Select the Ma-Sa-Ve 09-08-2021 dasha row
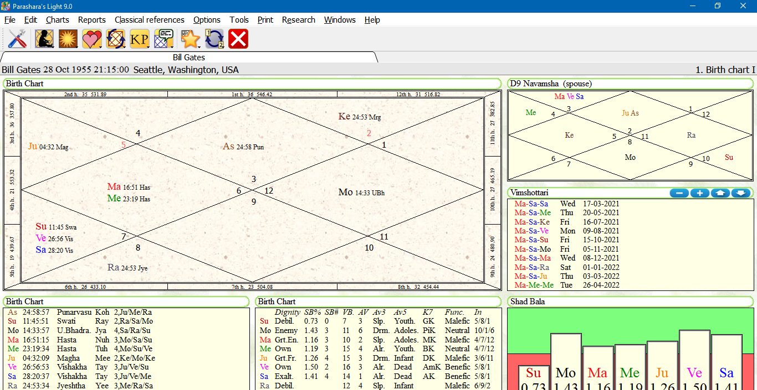The height and width of the screenshot is (390, 757). [567, 231]
